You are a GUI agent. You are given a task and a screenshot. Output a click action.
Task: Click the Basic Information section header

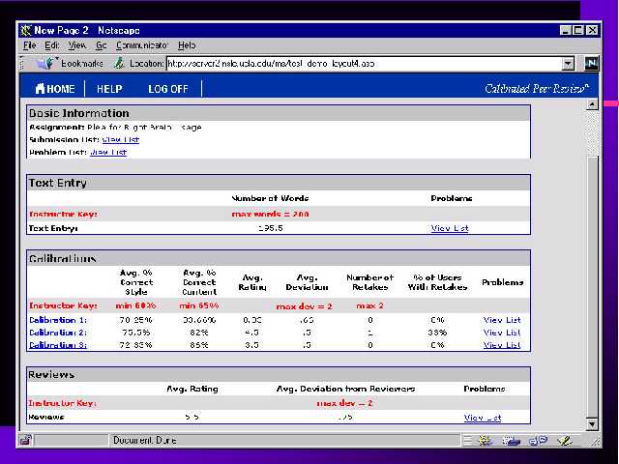tap(279, 113)
